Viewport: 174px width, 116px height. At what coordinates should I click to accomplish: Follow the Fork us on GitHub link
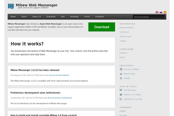(x=131, y=69)
